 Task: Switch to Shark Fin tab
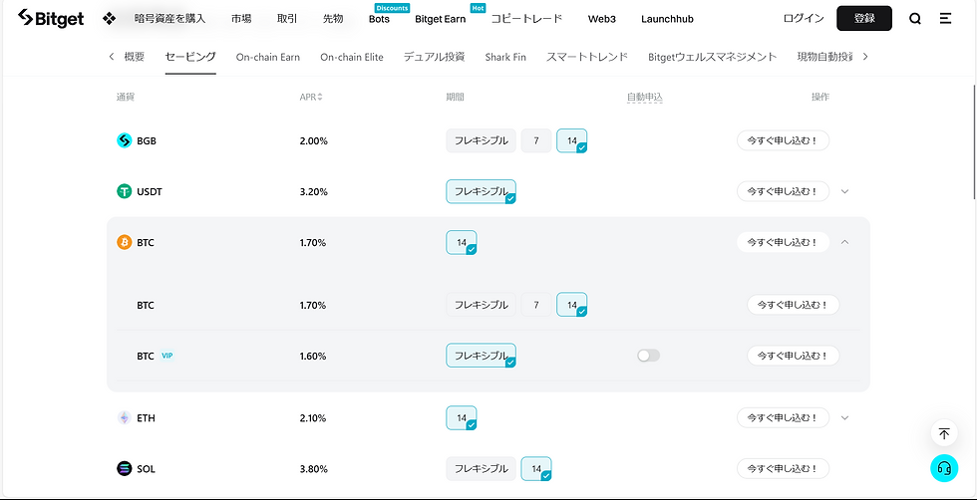point(505,57)
